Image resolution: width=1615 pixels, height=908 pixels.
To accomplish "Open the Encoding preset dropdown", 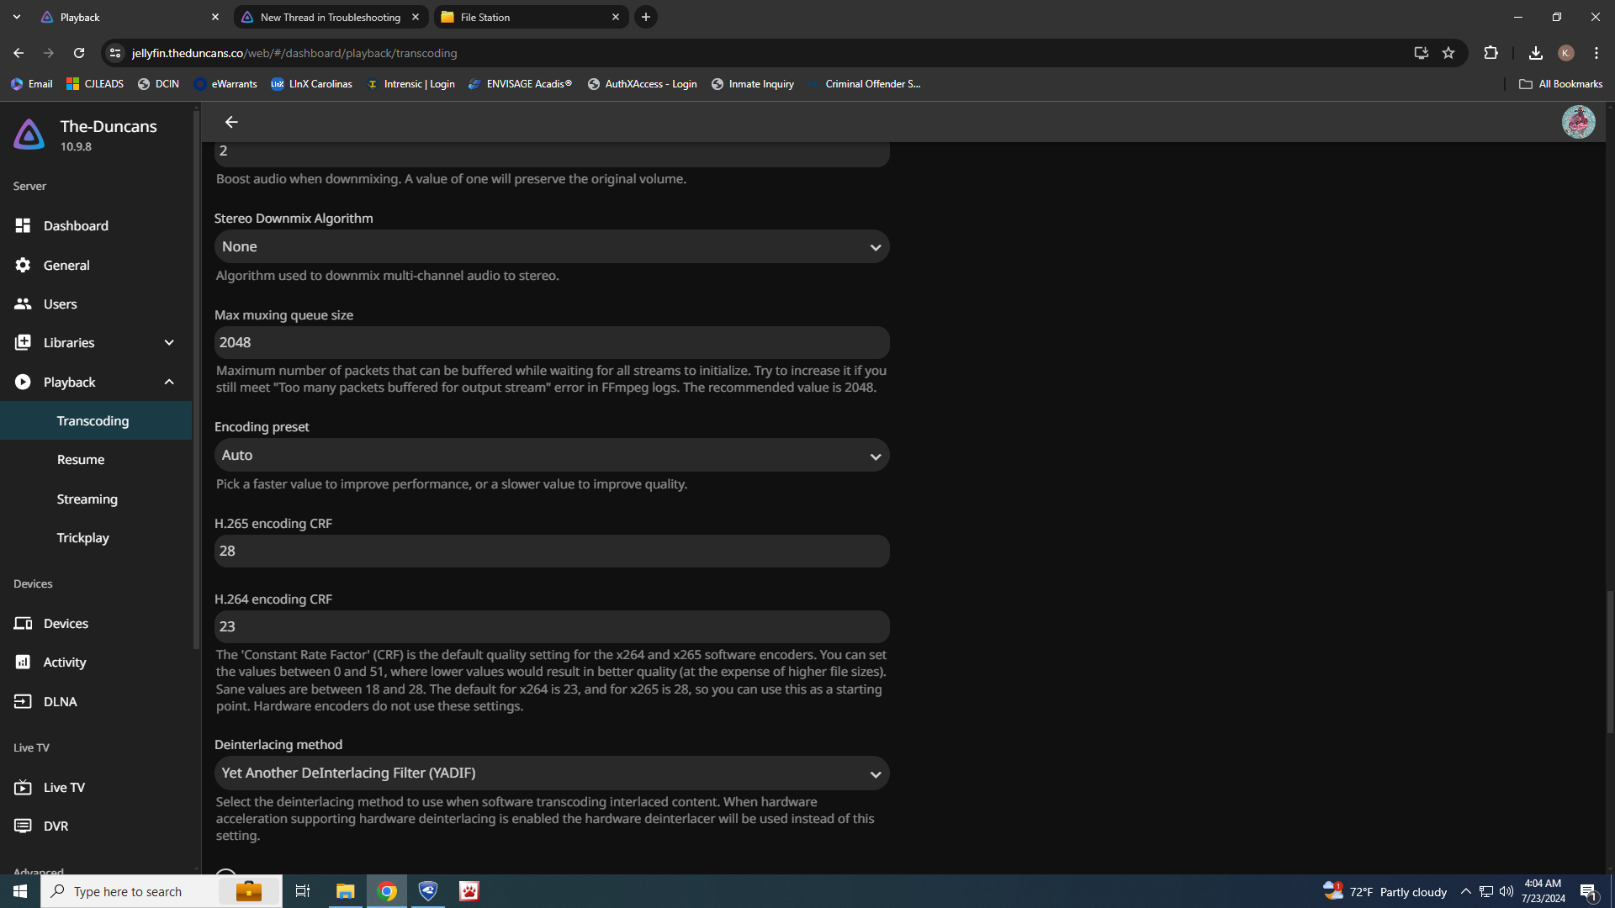I will [x=551, y=455].
